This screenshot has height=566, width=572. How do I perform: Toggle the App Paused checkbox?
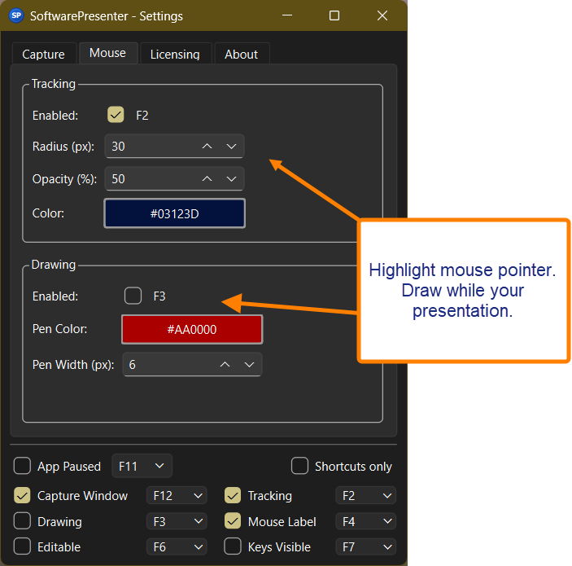[22, 466]
